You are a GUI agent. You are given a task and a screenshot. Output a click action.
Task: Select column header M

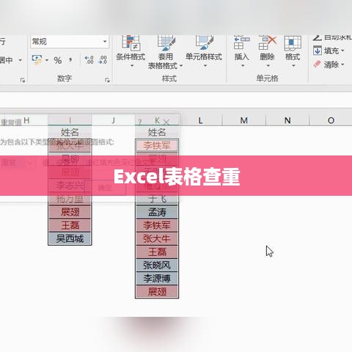pos(244,120)
